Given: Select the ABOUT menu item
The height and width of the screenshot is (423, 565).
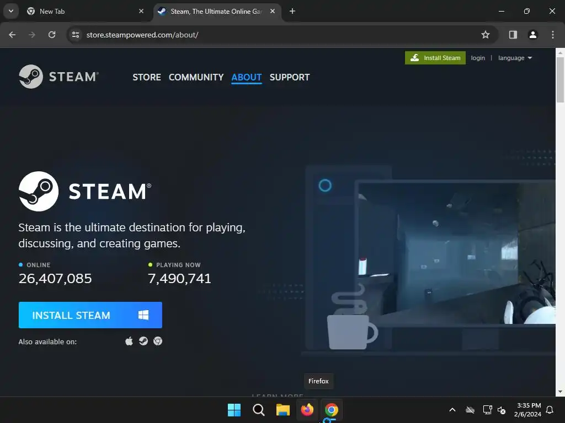Looking at the screenshot, I should point(247,77).
